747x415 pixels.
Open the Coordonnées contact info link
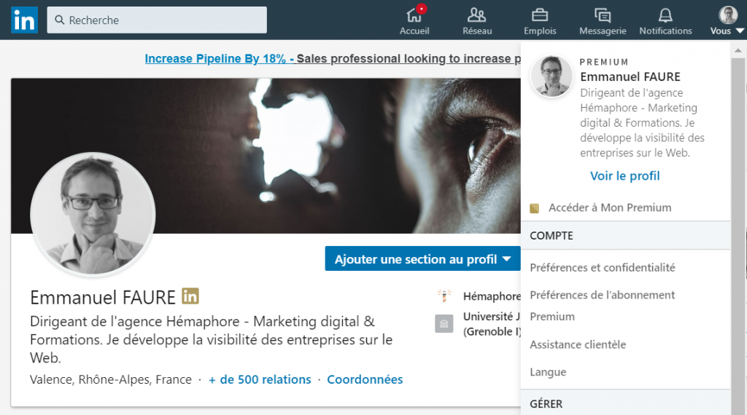pos(365,379)
